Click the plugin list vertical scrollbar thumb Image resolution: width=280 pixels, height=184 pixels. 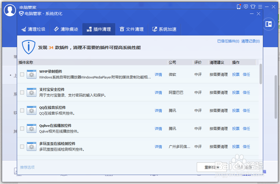[x=261, y=74]
